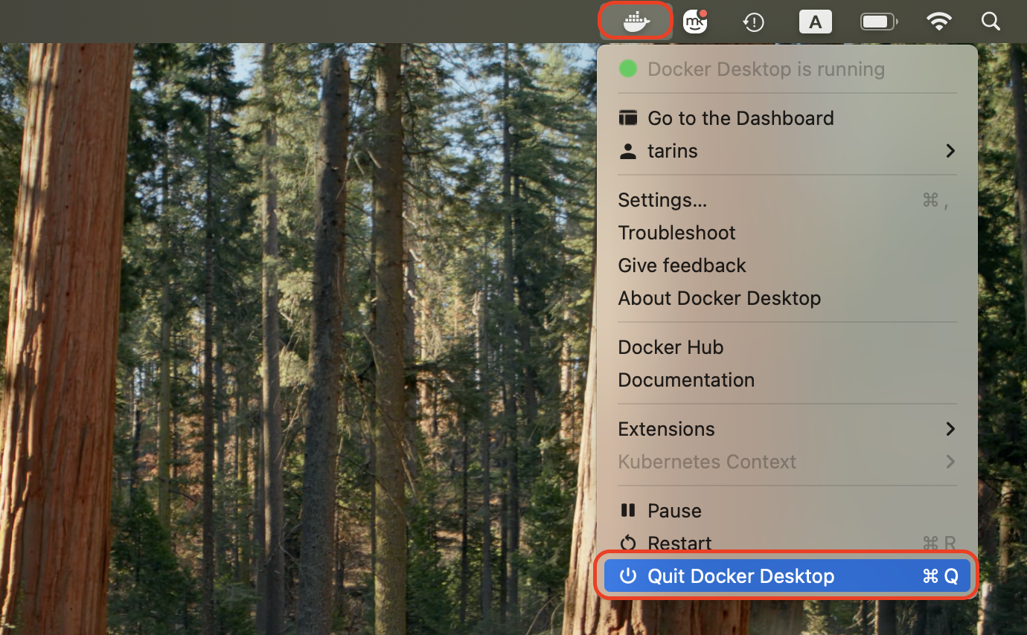This screenshot has height=635, width=1027.
Task: Click the green Docker Desktop running indicator
Action: (627, 68)
